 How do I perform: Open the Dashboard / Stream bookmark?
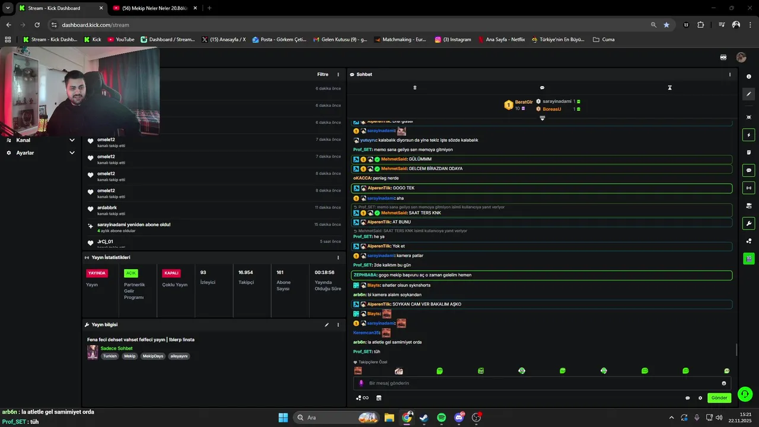pyautogui.click(x=167, y=40)
